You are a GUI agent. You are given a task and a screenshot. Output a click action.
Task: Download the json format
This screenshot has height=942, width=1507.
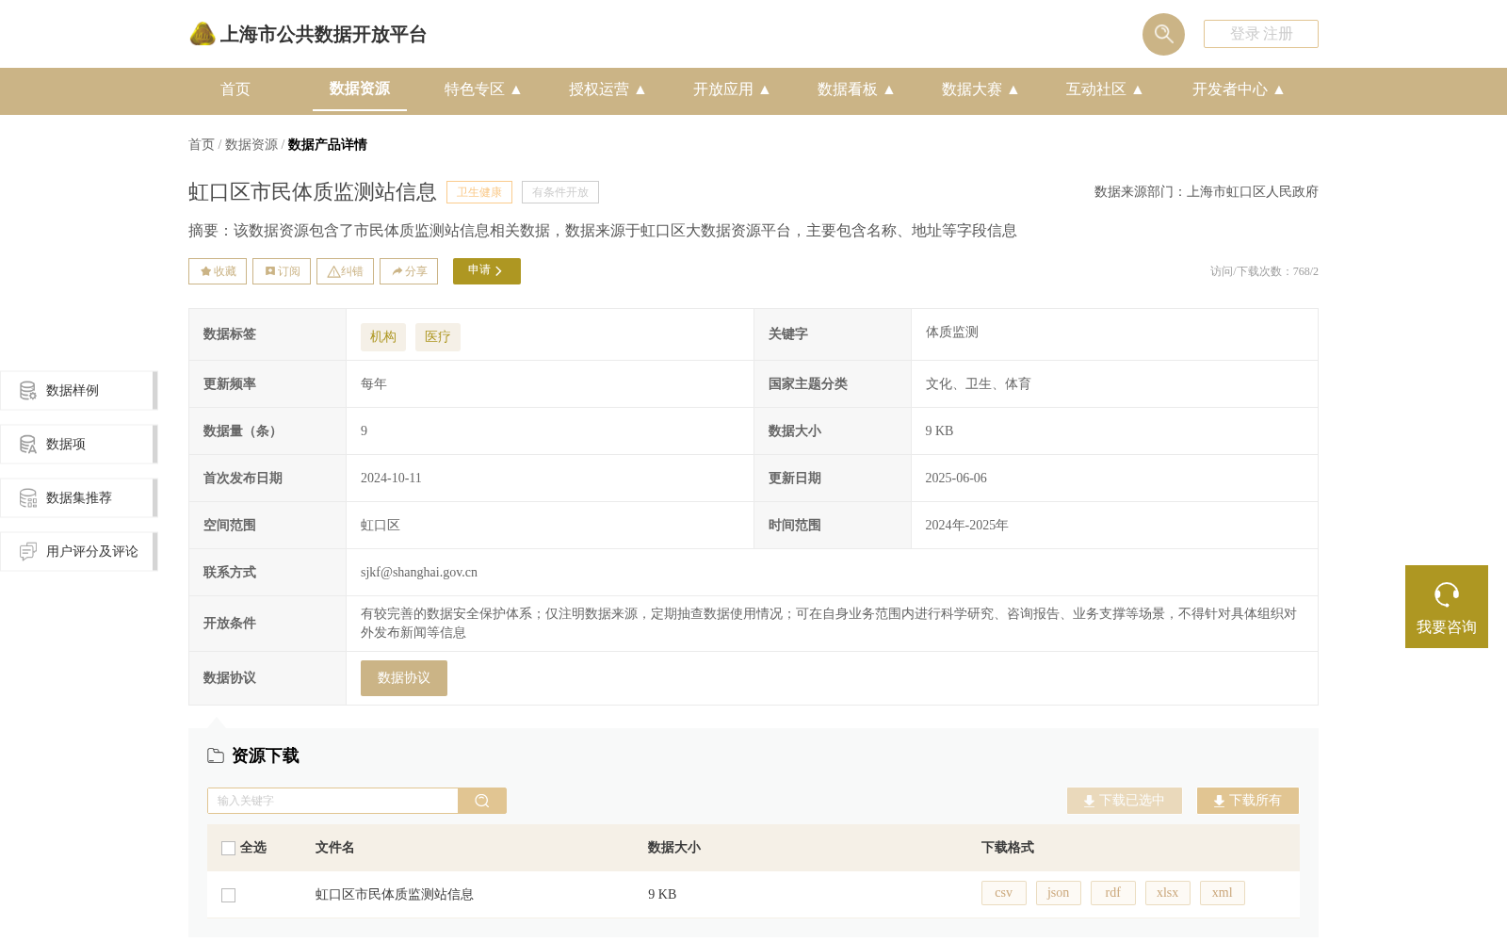[x=1059, y=893]
